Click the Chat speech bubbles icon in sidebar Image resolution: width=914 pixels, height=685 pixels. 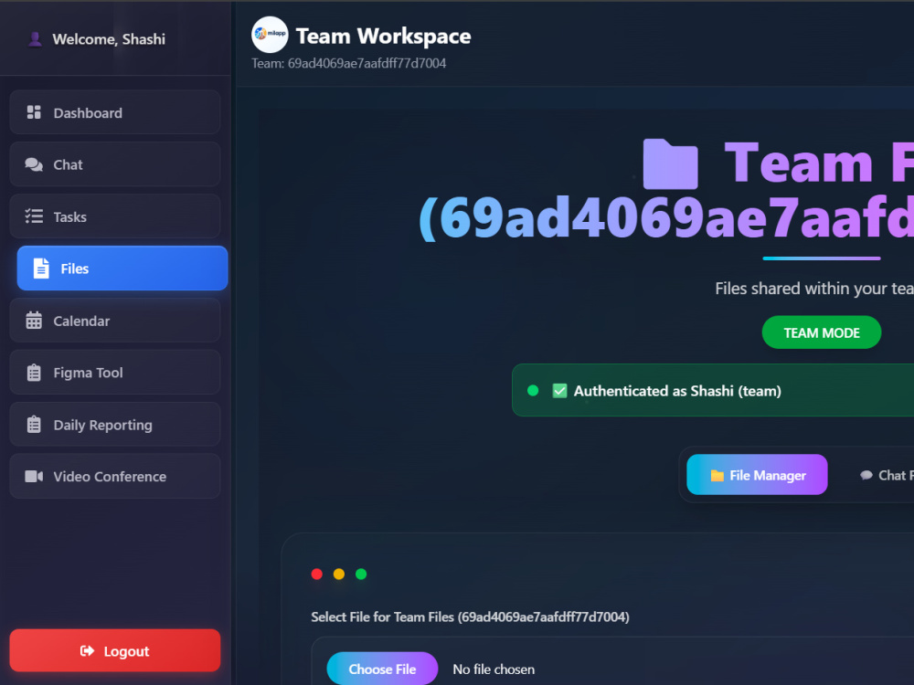[x=34, y=164]
